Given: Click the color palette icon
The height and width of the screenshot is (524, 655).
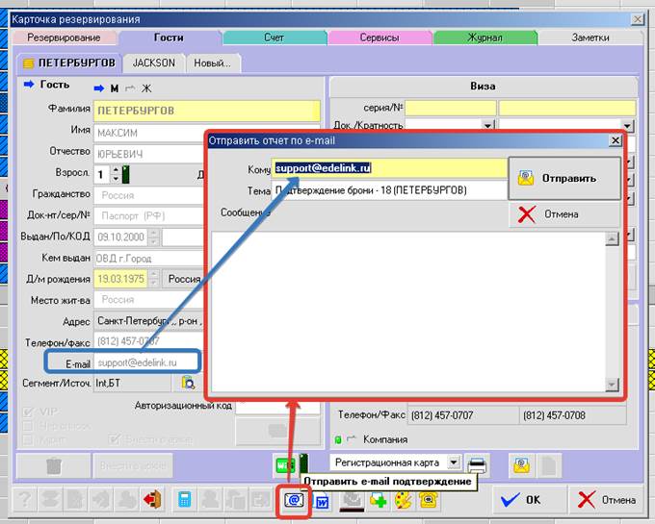Looking at the screenshot, I should click(403, 500).
